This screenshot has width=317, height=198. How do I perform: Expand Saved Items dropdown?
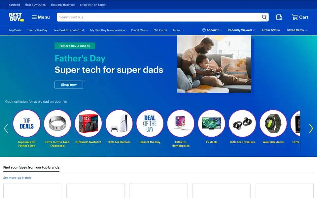tap(297, 30)
